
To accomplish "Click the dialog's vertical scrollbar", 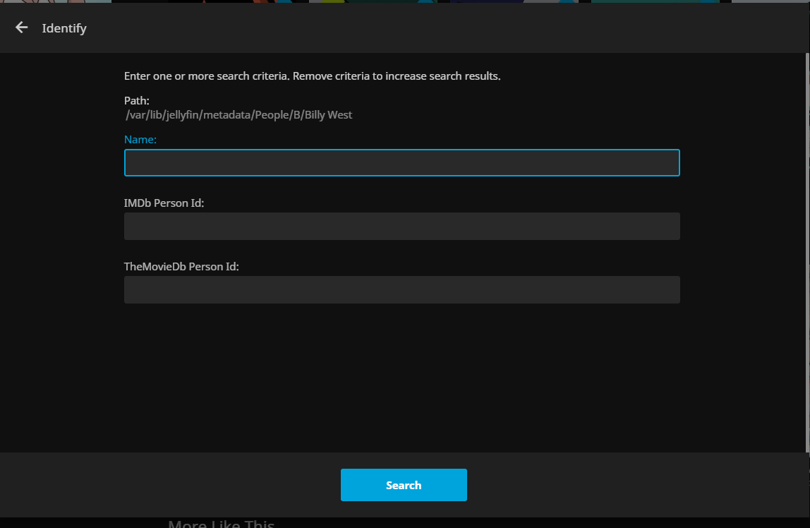I will [x=807, y=247].
